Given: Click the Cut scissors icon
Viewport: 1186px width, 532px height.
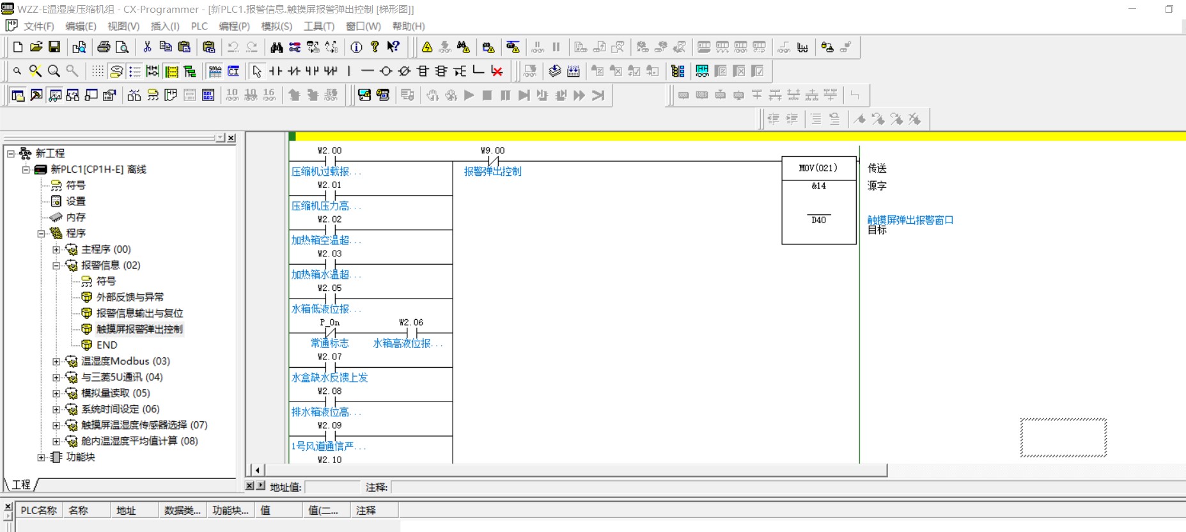Looking at the screenshot, I should pyautogui.click(x=147, y=47).
